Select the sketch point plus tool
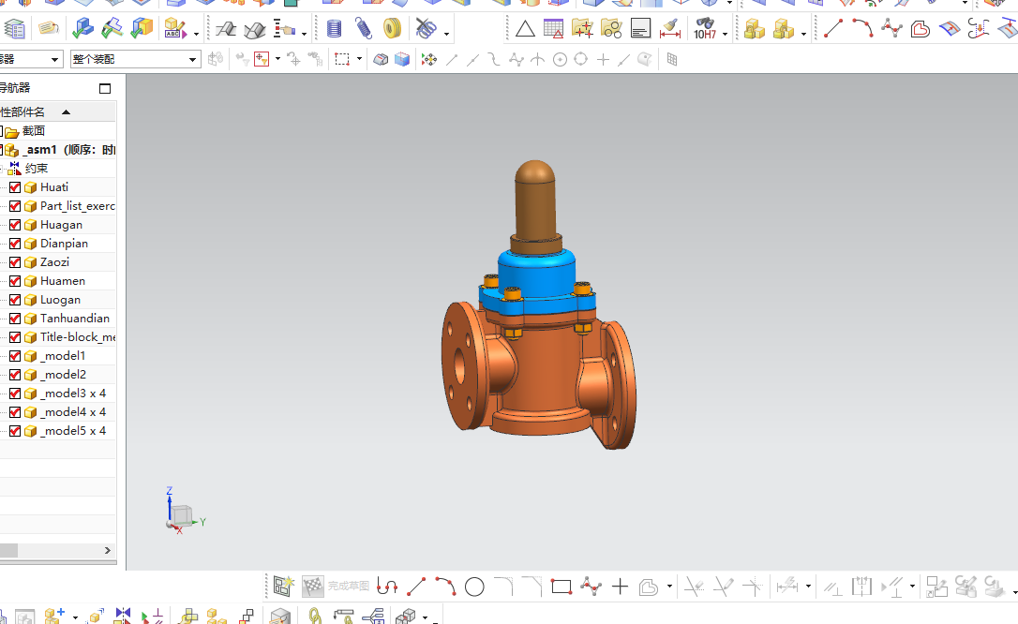The width and height of the screenshot is (1018, 624). [620, 587]
